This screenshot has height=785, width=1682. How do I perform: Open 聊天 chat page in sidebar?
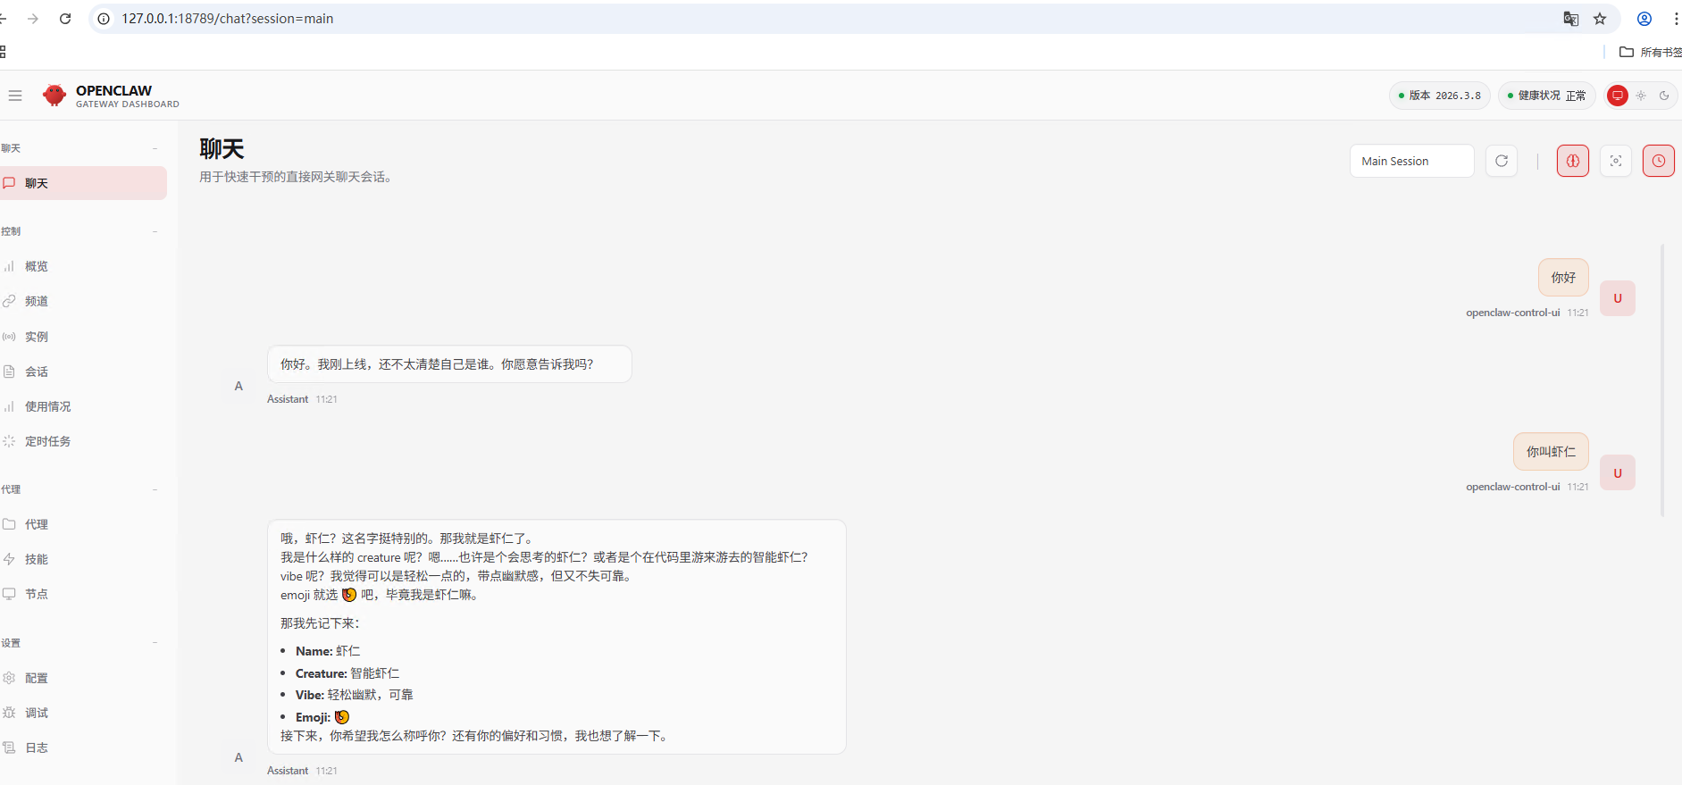coord(83,183)
